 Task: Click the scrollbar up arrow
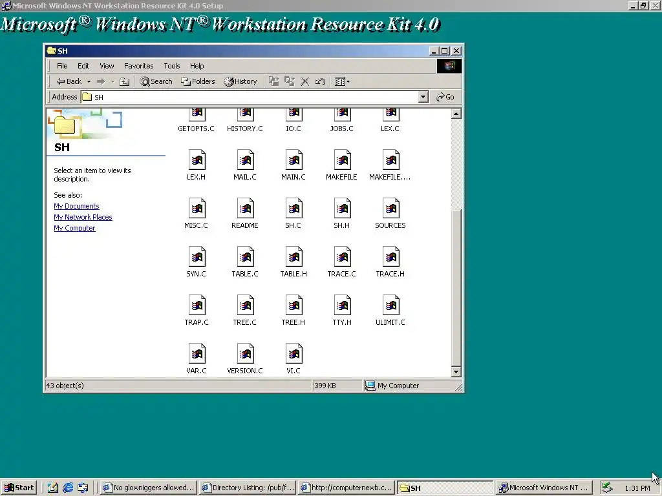pyautogui.click(x=456, y=114)
